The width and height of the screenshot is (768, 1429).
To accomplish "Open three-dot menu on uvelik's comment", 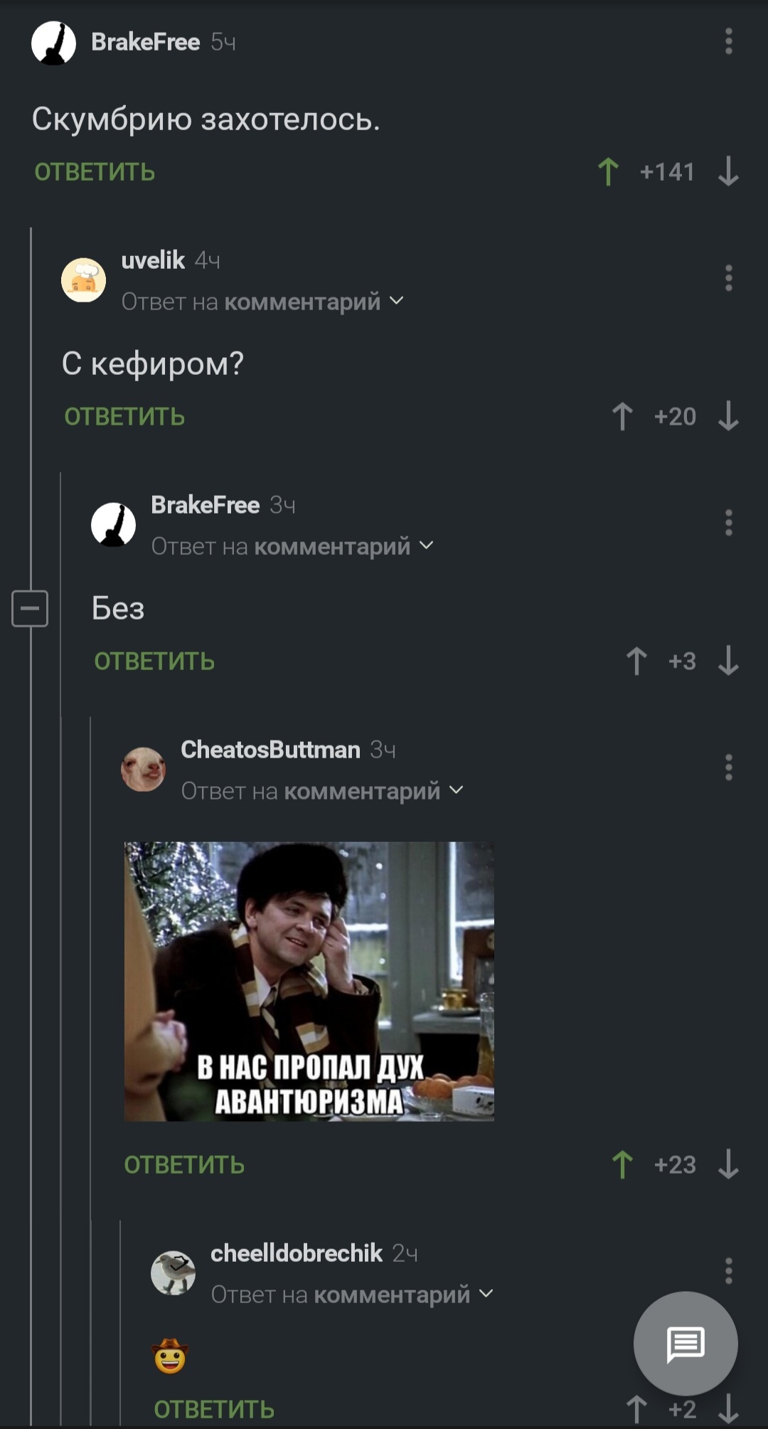I will click(728, 278).
